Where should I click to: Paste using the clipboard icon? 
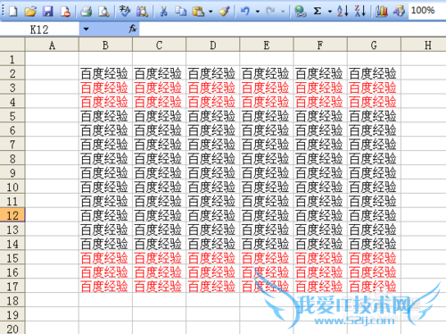198,12
